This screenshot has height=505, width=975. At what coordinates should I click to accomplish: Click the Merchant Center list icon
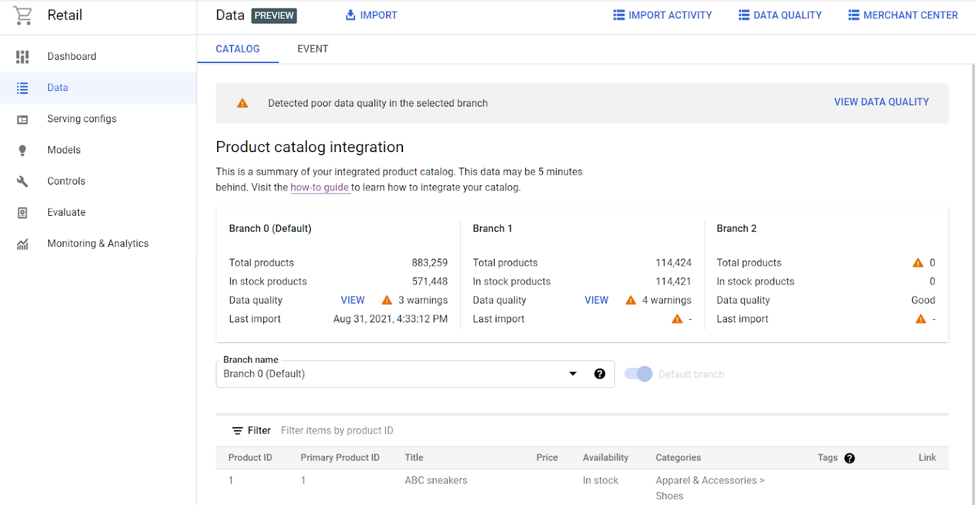pos(854,15)
